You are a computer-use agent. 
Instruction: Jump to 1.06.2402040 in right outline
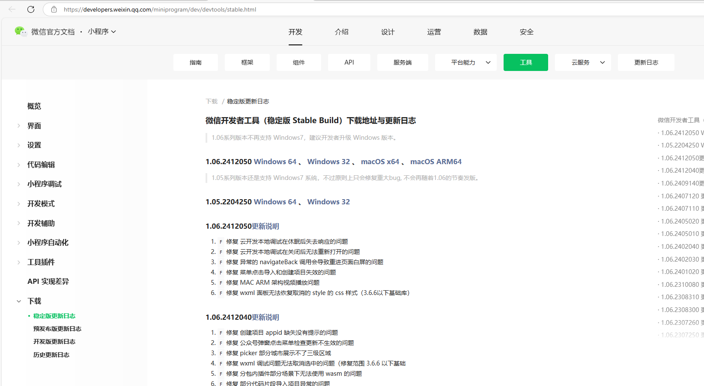point(681,246)
